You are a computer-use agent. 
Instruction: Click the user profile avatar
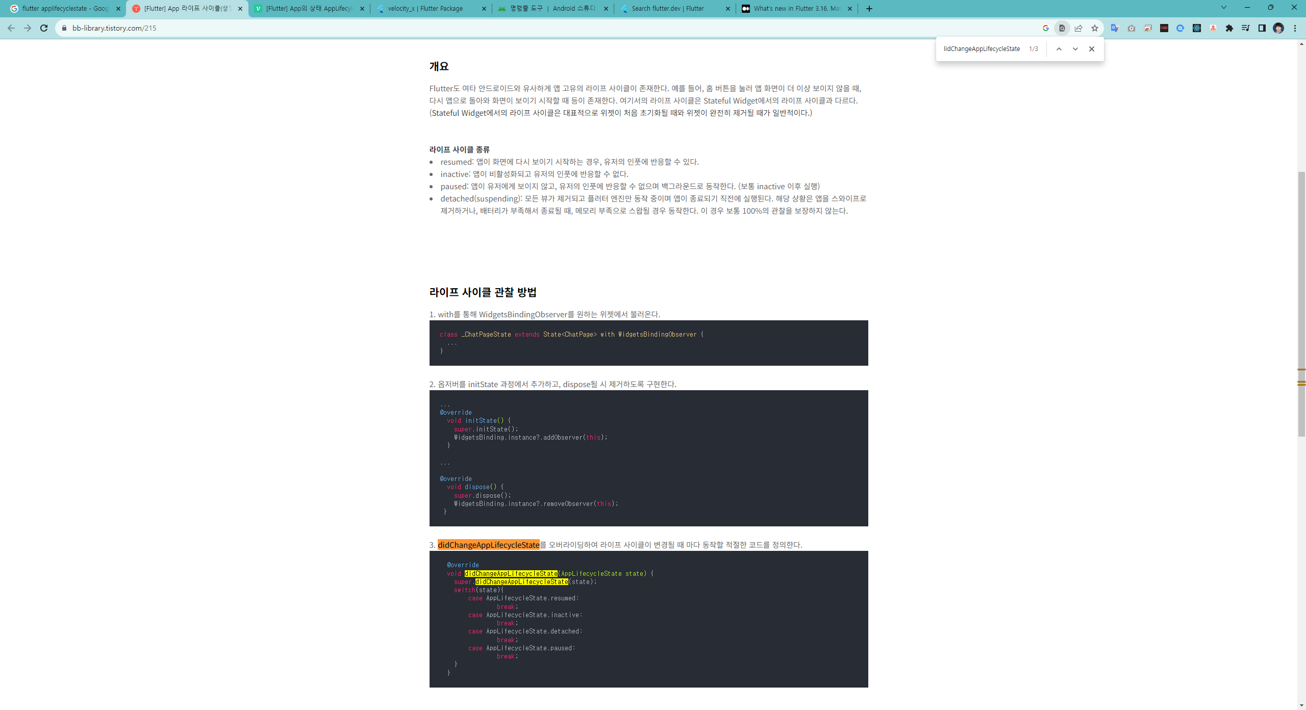pyautogui.click(x=1278, y=28)
